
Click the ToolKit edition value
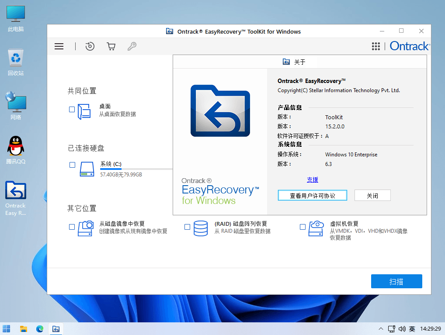(x=334, y=117)
